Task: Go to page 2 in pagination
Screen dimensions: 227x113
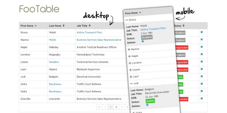Action: pos(116,107)
